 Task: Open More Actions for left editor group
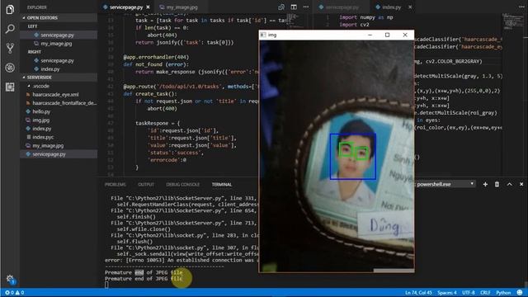pyautogui.click(x=306, y=7)
